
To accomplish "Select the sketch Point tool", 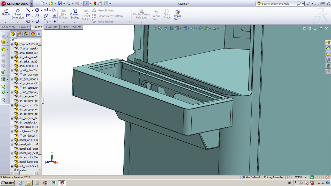I will pyautogui.click(x=55, y=21).
